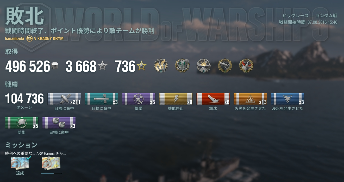Click the blue x3 flooding ribbon

point(287,99)
